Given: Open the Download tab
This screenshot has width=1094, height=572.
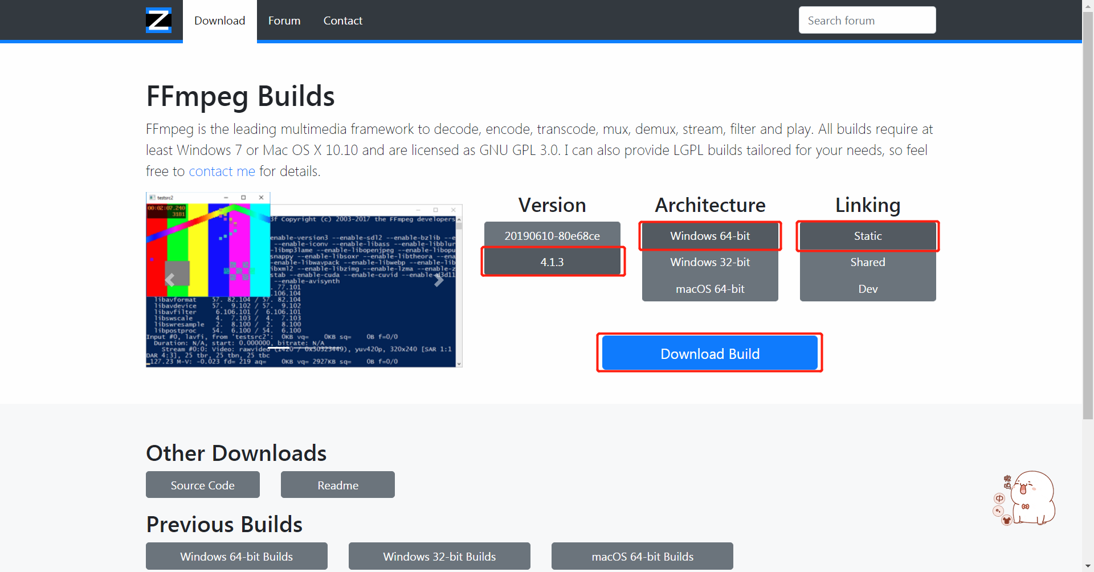Looking at the screenshot, I should (220, 21).
